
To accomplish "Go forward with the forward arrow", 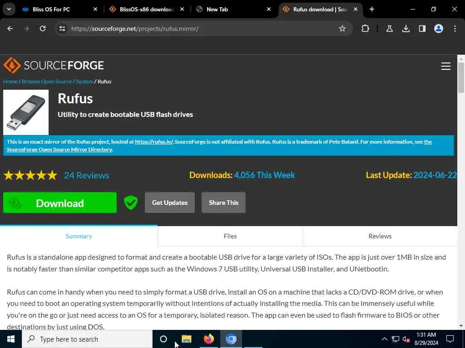I will click(26, 29).
